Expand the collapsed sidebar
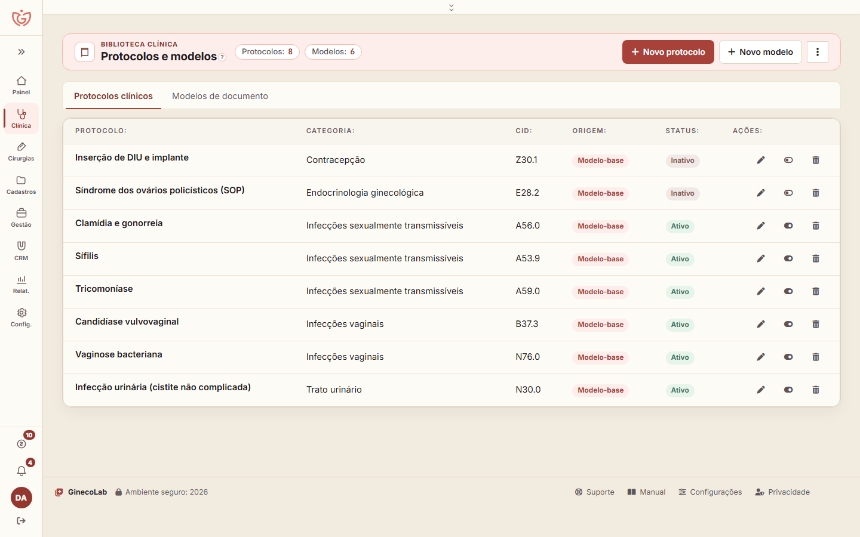860x537 pixels. 21,52
